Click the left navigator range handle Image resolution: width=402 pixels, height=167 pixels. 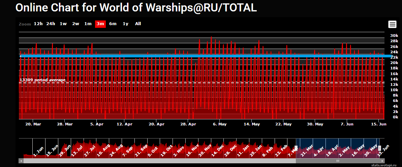pyautogui.click(x=296, y=148)
